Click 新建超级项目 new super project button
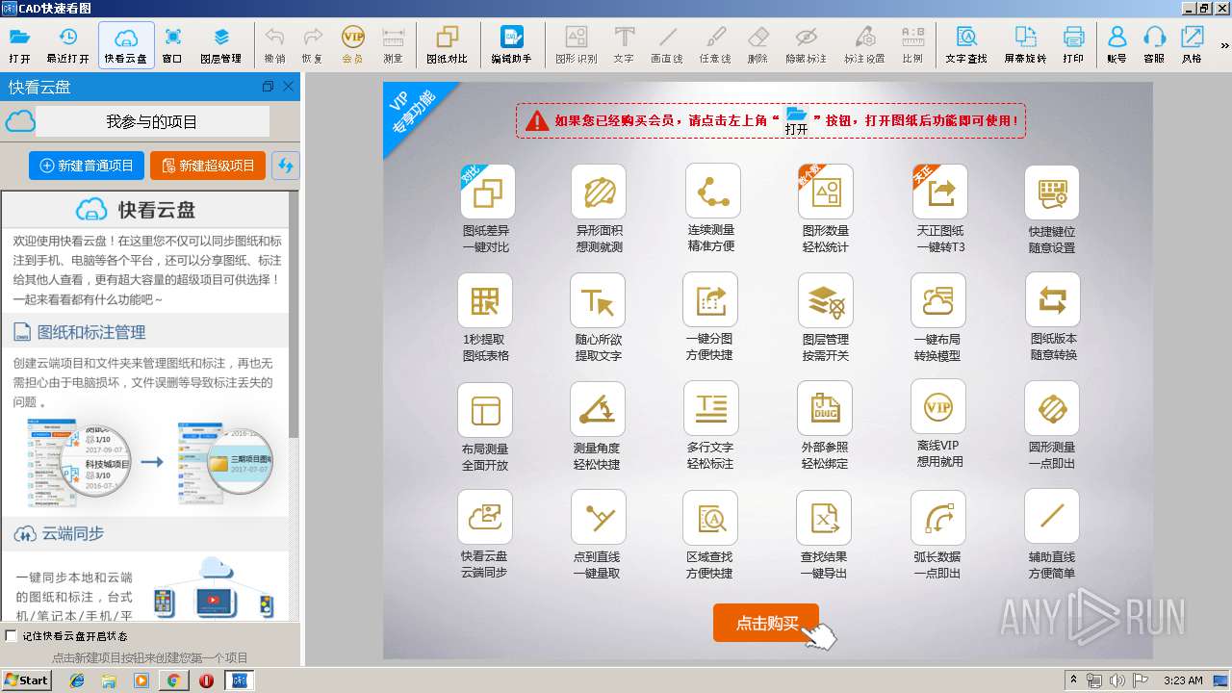Screen dimensions: 1232x693 pyautogui.click(x=208, y=166)
